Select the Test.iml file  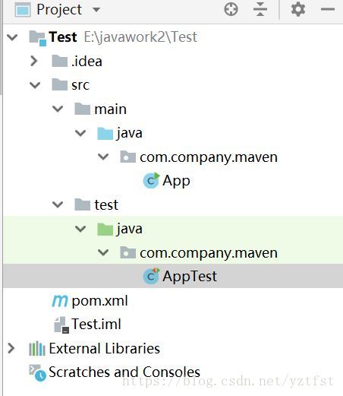pyautogui.click(x=87, y=325)
